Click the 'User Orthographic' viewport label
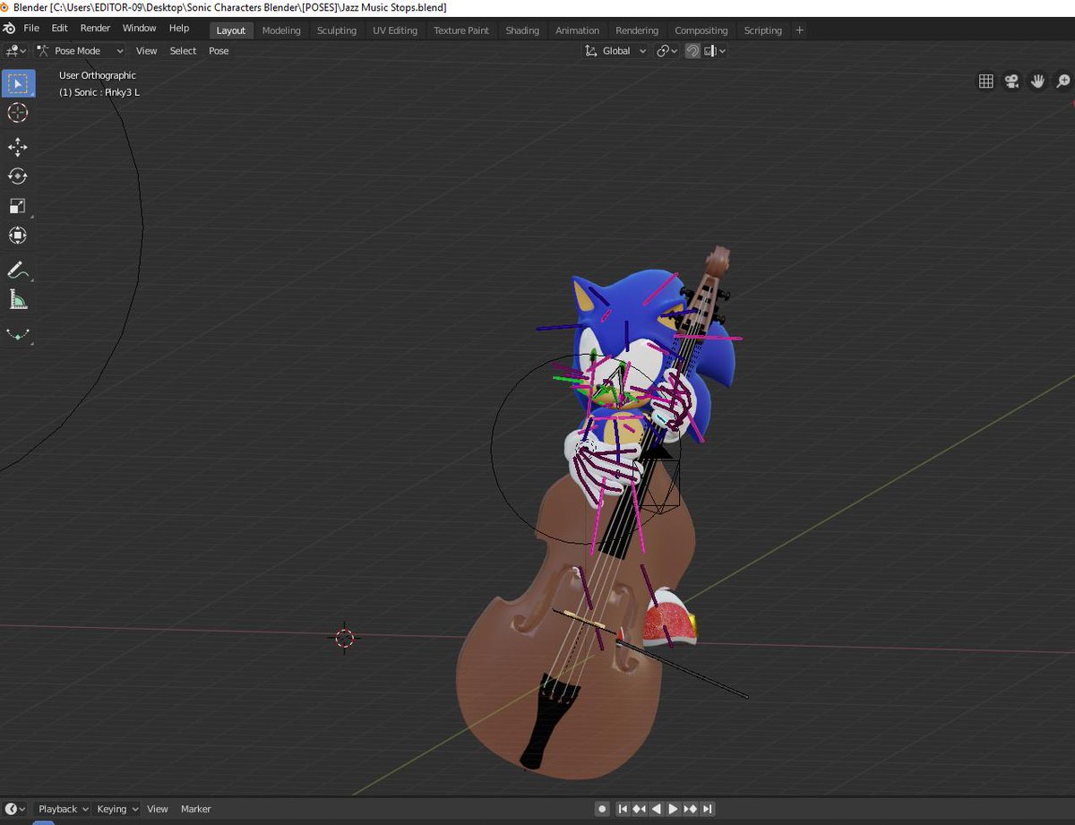The image size is (1075, 825). coord(98,75)
